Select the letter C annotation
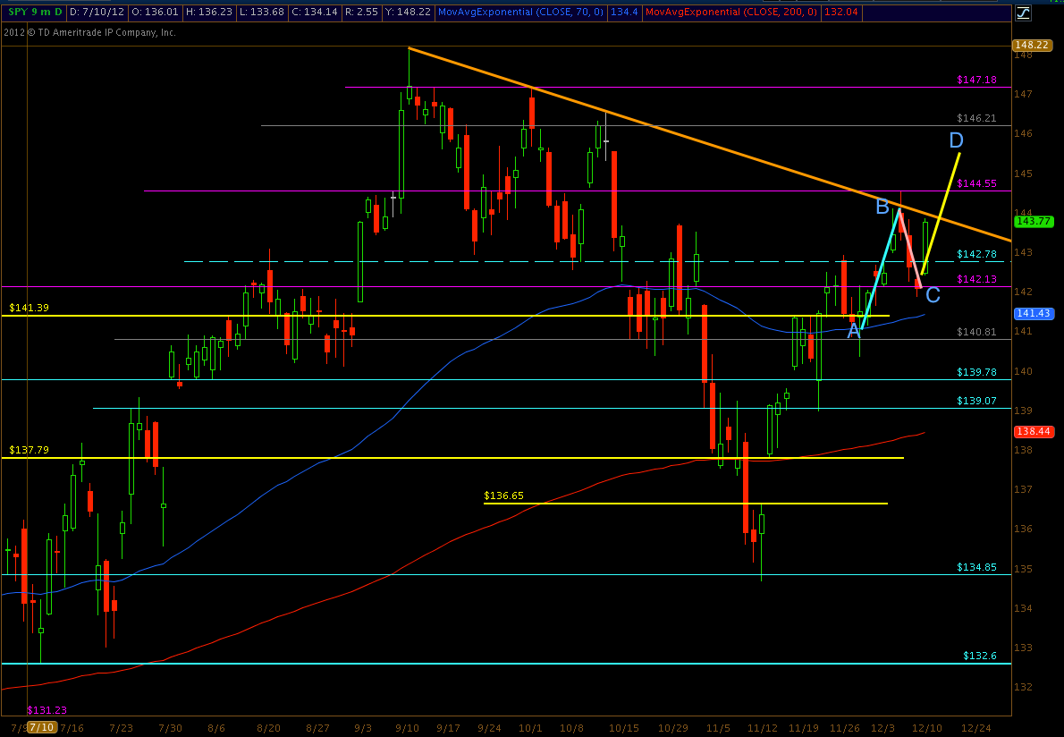Screen dimensions: 1064x737 pyautogui.click(x=933, y=295)
